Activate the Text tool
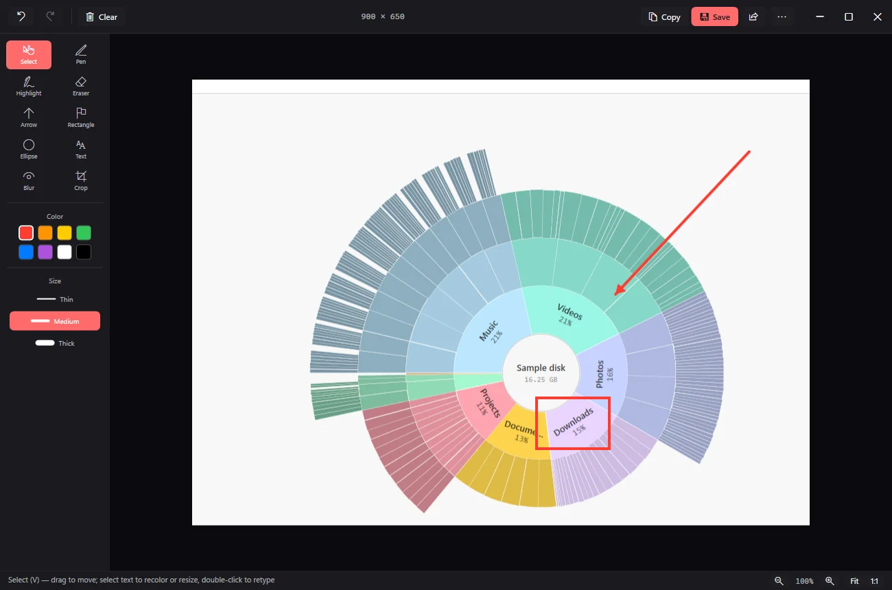 point(81,150)
